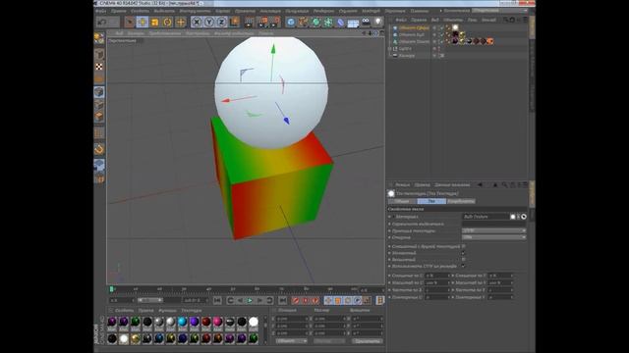Open the main File menu

[x=100, y=11]
